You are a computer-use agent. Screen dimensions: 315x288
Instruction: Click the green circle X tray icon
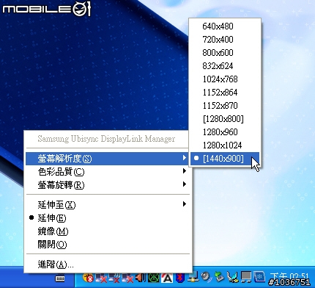click(154, 278)
